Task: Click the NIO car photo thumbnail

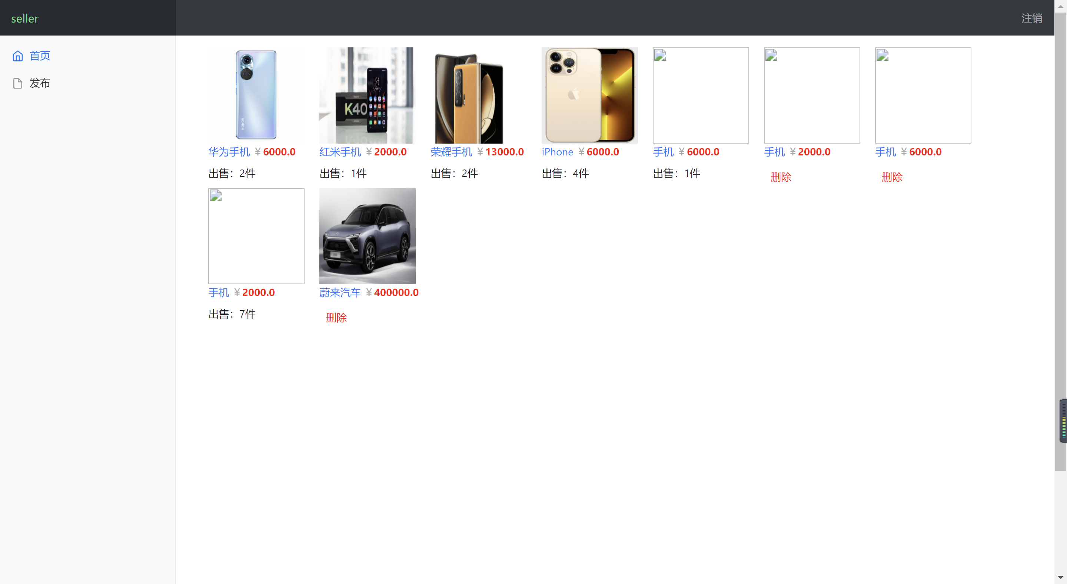Action: point(367,236)
